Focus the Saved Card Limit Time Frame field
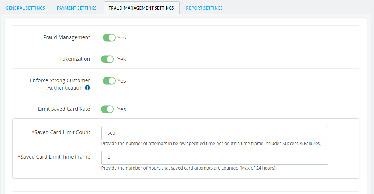This screenshot has width=374, height=194. (214, 158)
